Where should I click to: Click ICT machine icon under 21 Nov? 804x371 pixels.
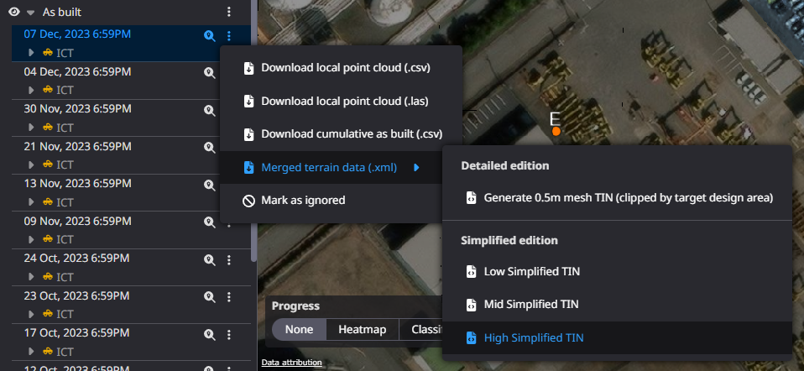[x=48, y=165]
